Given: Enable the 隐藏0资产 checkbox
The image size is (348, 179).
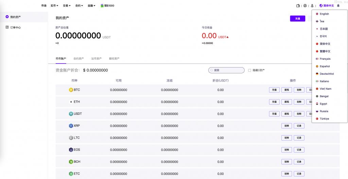Looking at the screenshot, I should [x=249, y=70].
